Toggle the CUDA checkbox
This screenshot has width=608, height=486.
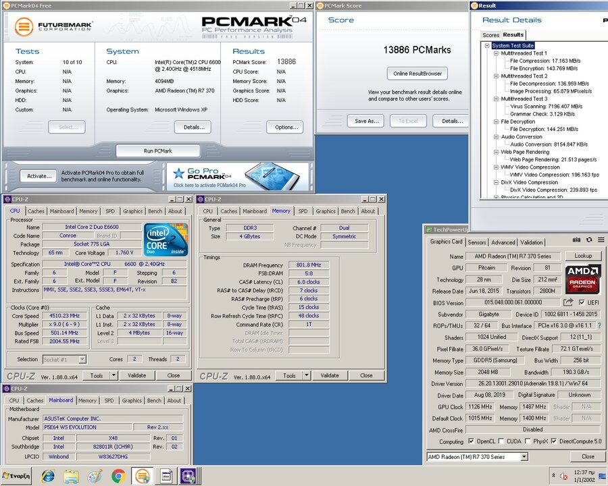[x=501, y=441]
